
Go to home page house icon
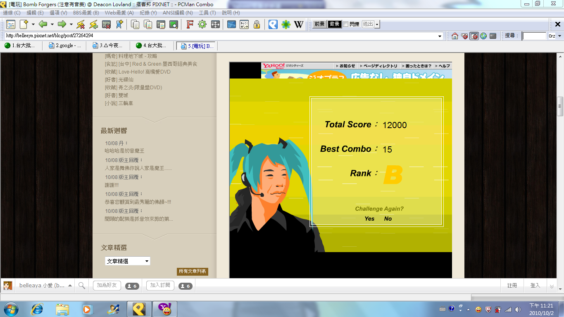pos(455,36)
